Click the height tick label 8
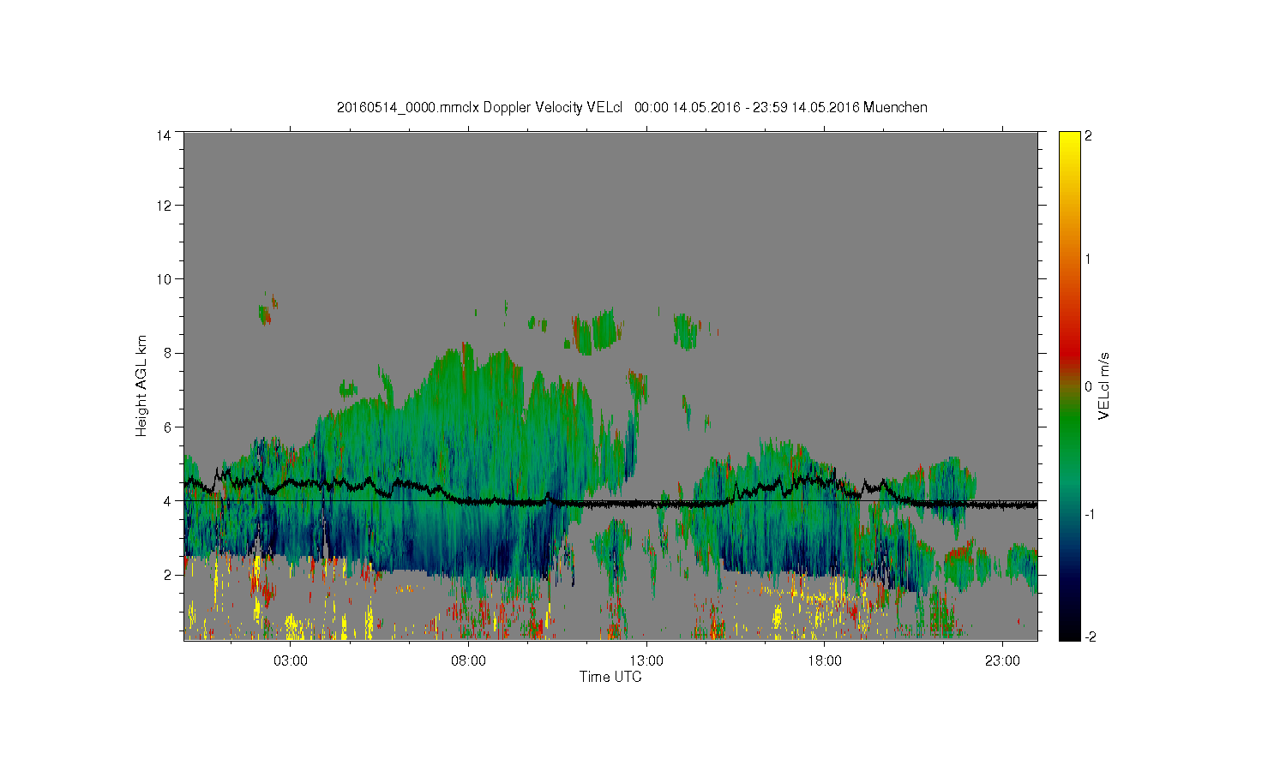 click(167, 353)
